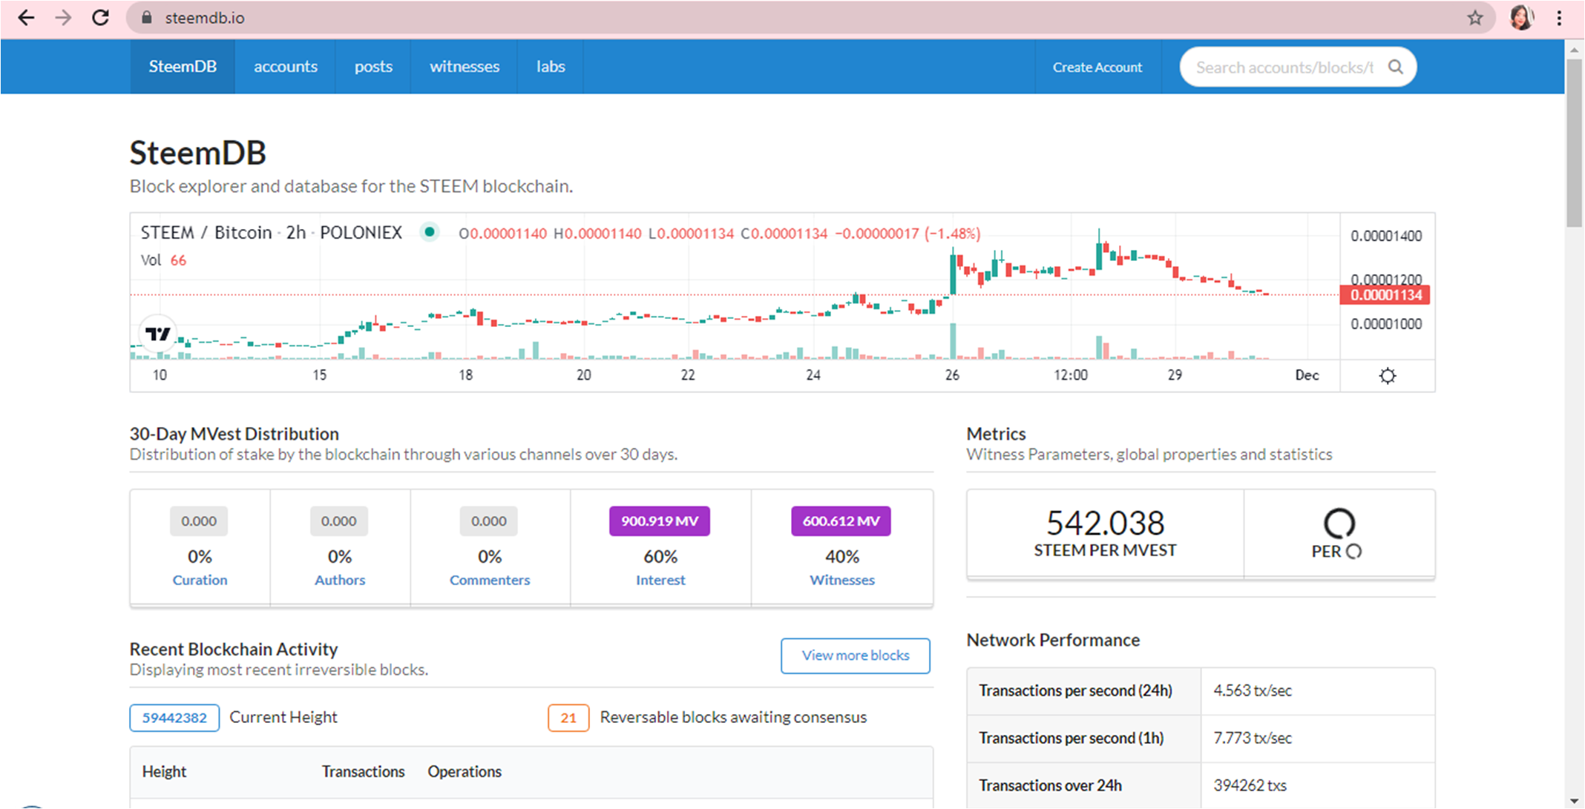The height and width of the screenshot is (809, 1585).
Task: Click the 4.563 tx/sec value
Action: point(1253,691)
